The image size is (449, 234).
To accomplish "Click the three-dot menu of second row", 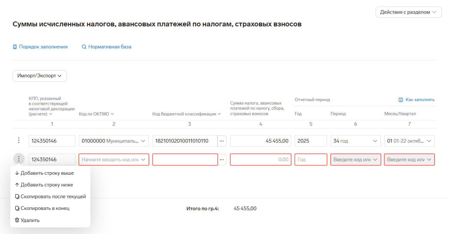I will click(x=19, y=159).
